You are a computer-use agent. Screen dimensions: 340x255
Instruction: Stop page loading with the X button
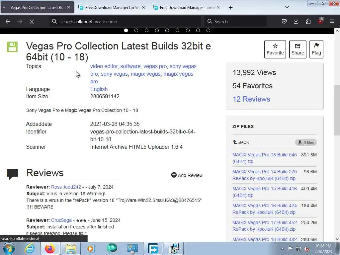click(x=32, y=22)
